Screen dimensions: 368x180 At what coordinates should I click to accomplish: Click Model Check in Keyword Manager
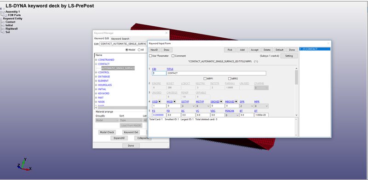pyautogui.click(x=107, y=132)
